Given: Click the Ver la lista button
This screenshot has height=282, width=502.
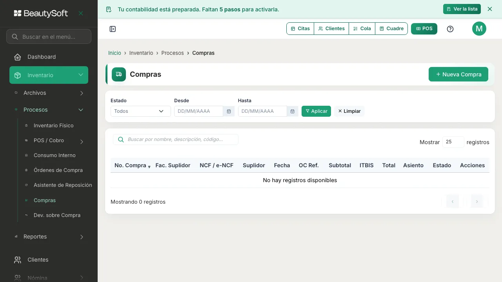Looking at the screenshot, I should tap(462, 9).
